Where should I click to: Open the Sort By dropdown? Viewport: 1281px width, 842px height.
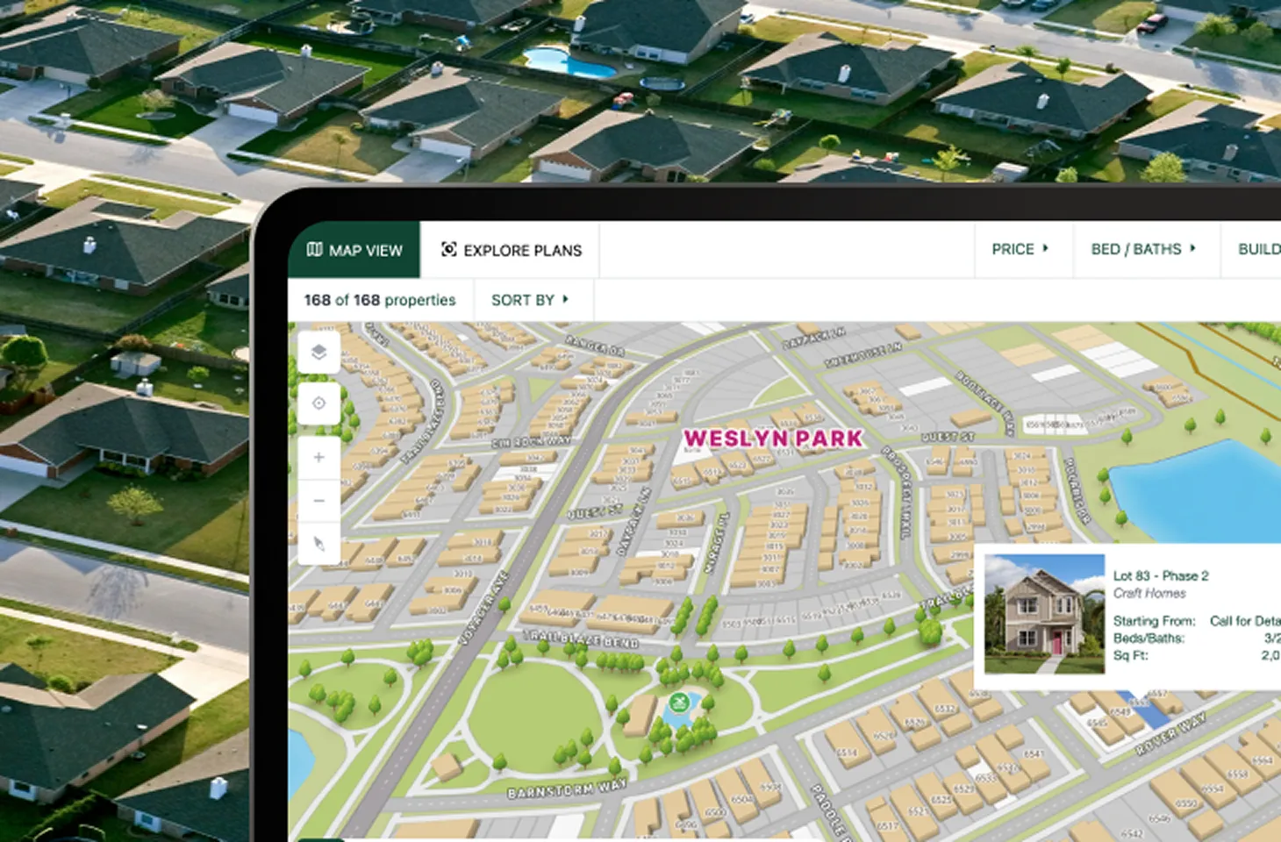(530, 300)
